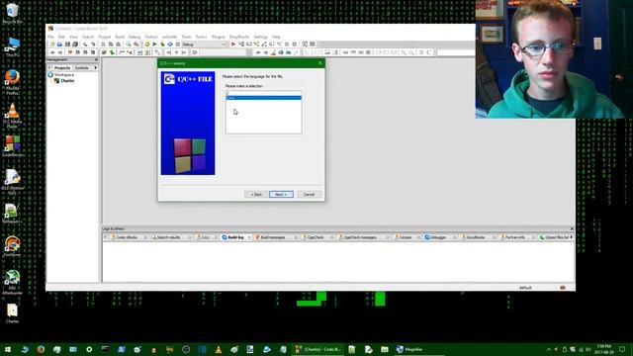Click the blue Rebuild icon
The image size is (633, 356).
click(170, 44)
